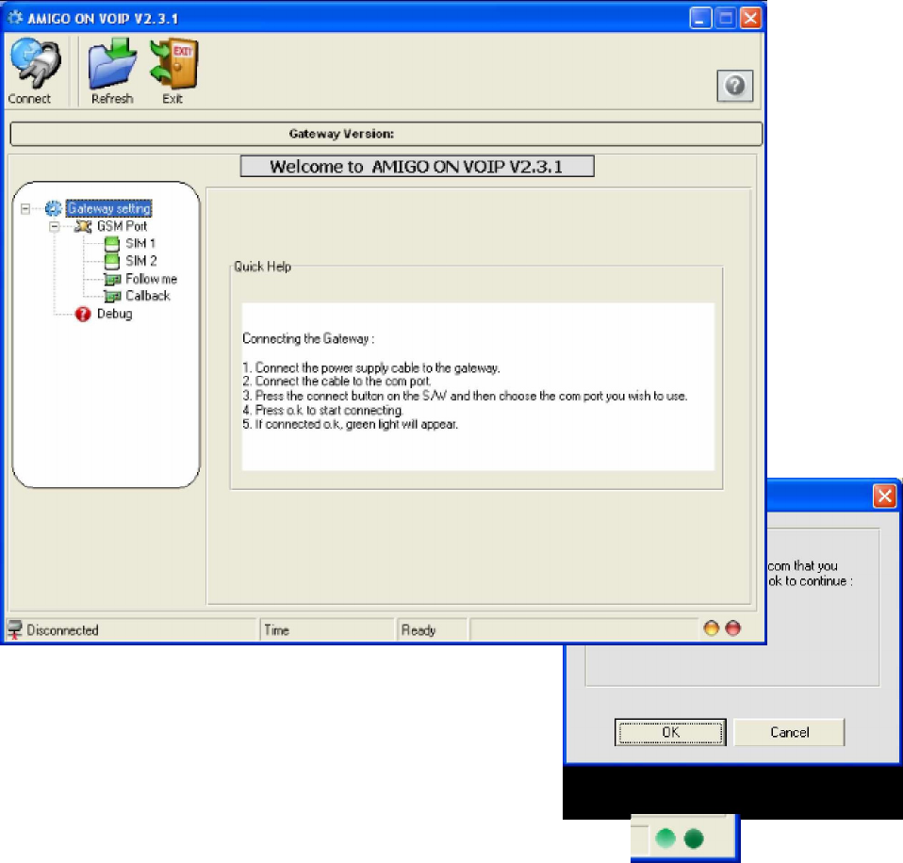This screenshot has width=903, height=863.
Task: Click the orange status light
Action: click(x=712, y=628)
